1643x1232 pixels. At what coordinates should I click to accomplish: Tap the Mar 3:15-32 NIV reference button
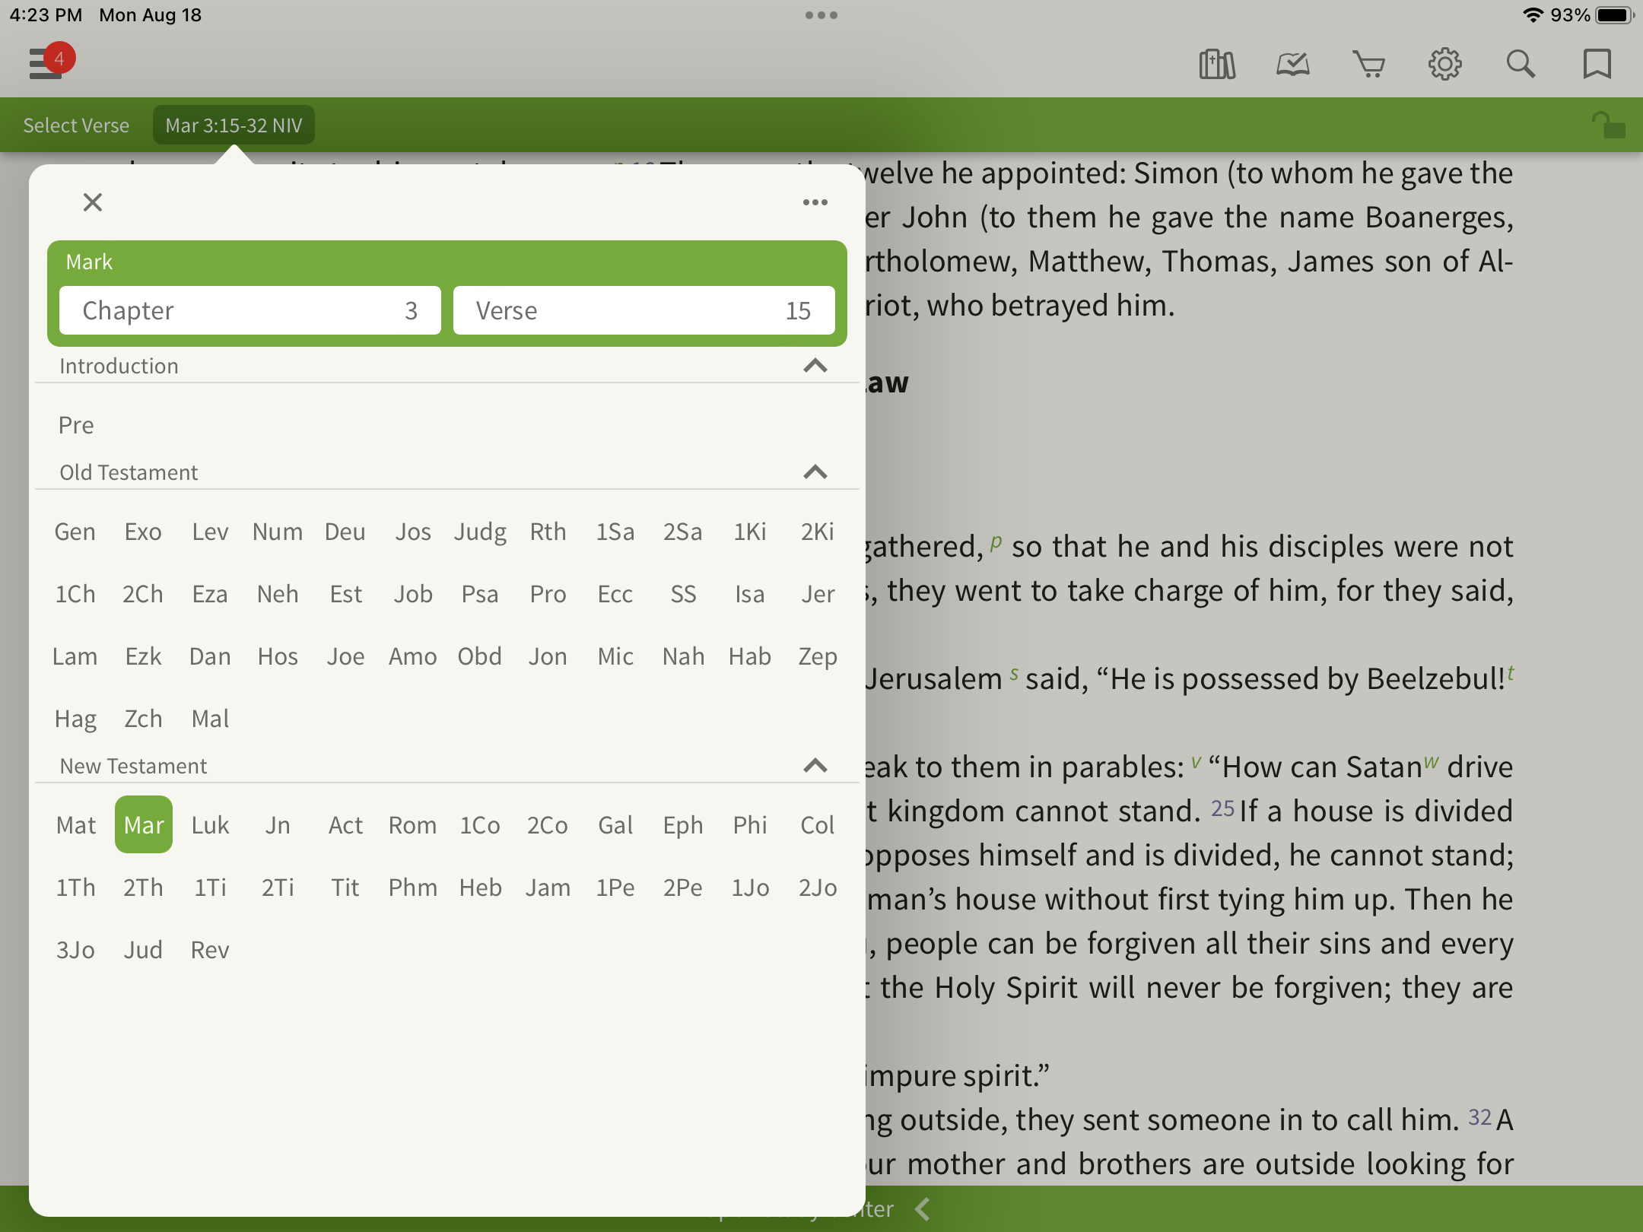(x=234, y=125)
